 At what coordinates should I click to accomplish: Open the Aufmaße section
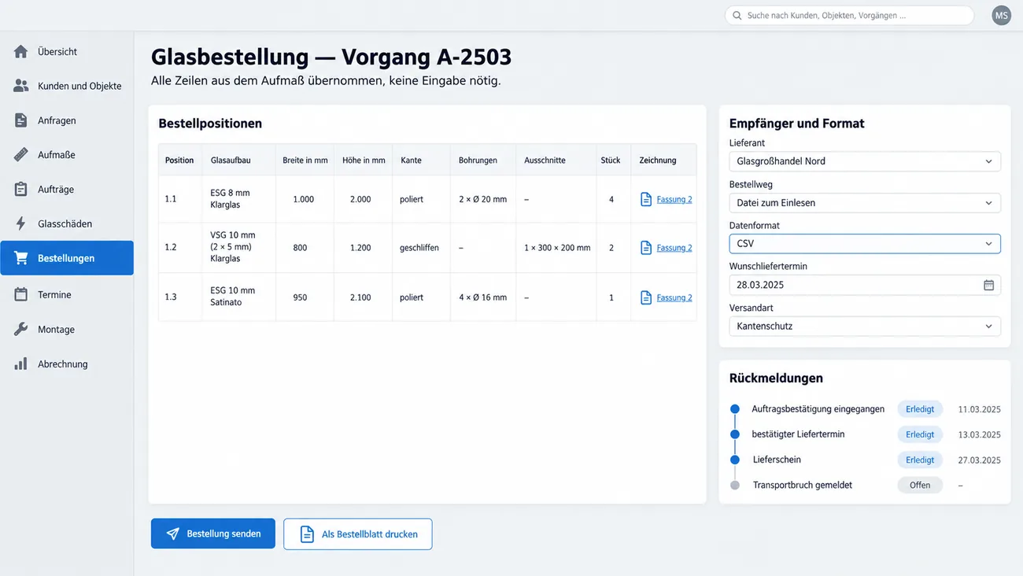tap(67, 155)
